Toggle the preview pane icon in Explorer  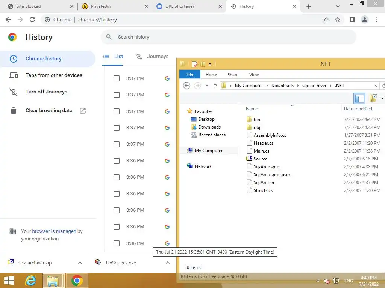click(x=359, y=98)
